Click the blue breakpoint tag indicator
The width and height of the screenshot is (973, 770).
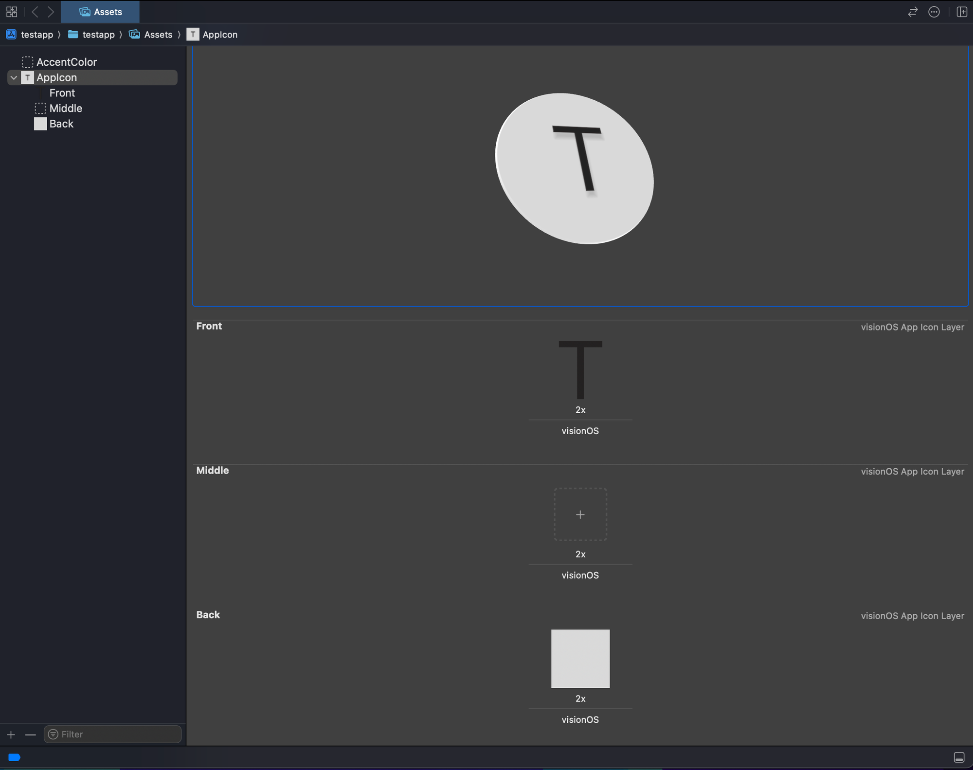pos(15,757)
